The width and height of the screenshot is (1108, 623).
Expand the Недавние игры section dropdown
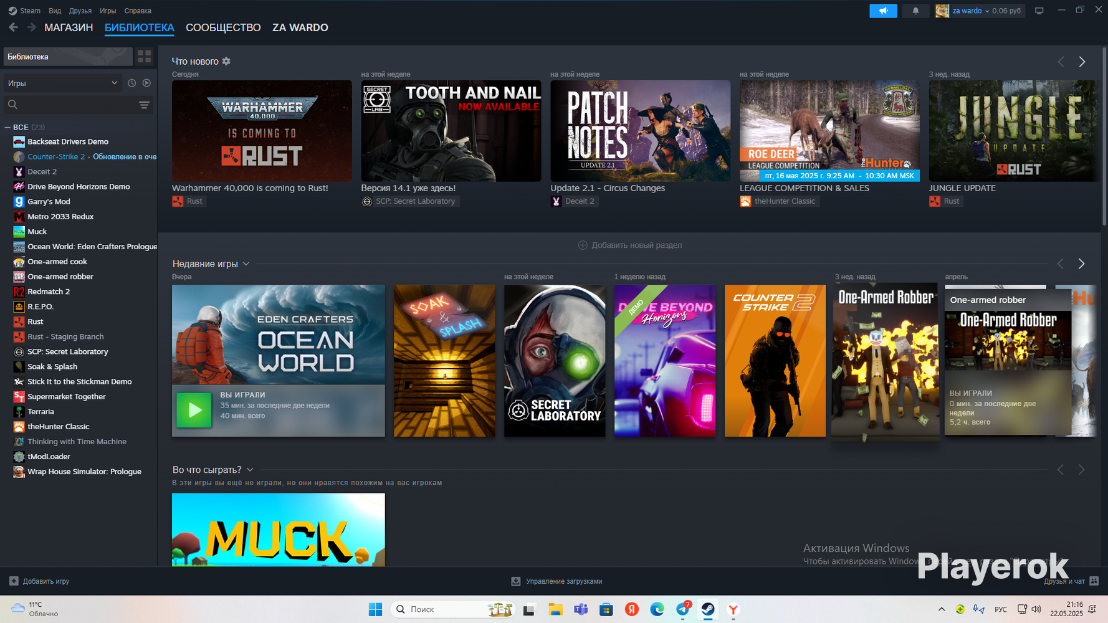tap(246, 264)
